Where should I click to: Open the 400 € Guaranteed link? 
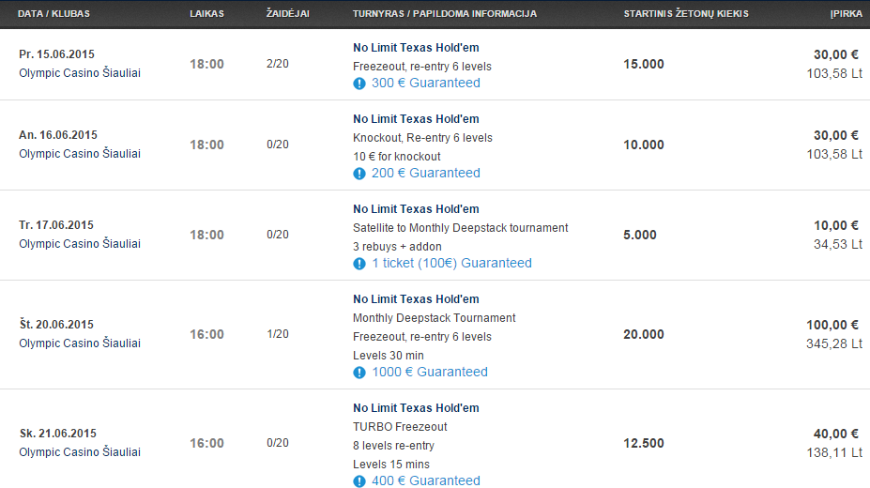click(x=425, y=480)
